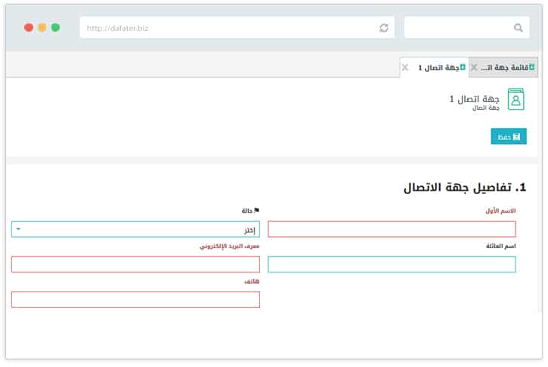The image size is (548, 367).
Task: Focus the الاسم الأول input field
Action: 392,229
